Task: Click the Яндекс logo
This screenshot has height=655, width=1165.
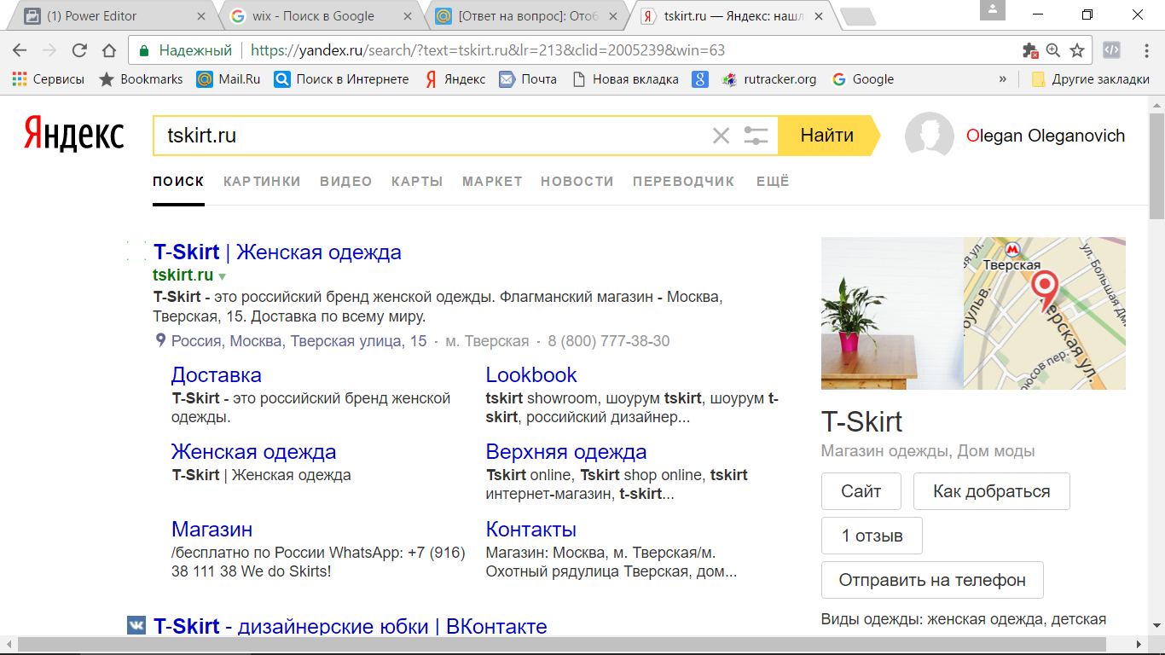Action: tap(73, 134)
